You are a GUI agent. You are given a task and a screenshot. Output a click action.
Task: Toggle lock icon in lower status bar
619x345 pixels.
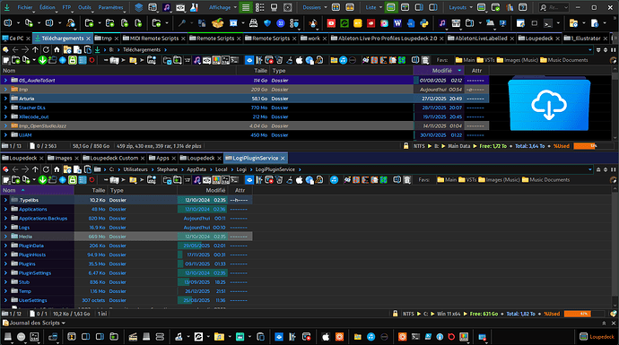[395, 314]
